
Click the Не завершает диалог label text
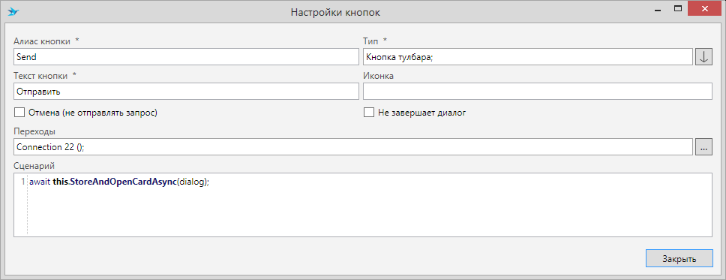pos(421,113)
